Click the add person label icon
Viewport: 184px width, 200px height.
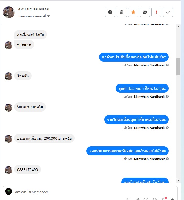click(x=128, y=199)
